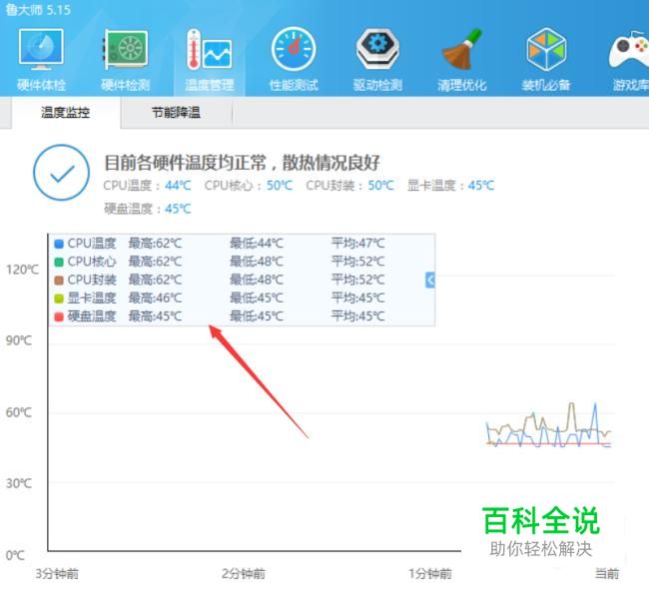Click 最低:44℃ in the CPU温度 row
The image size is (649, 592).
click(x=257, y=244)
